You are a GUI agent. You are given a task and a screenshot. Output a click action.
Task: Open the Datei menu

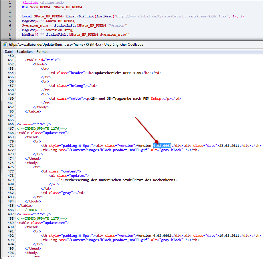pyautogui.click(x=9, y=52)
